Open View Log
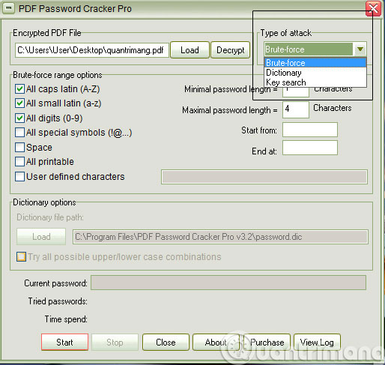The image size is (385, 365). click(317, 342)
